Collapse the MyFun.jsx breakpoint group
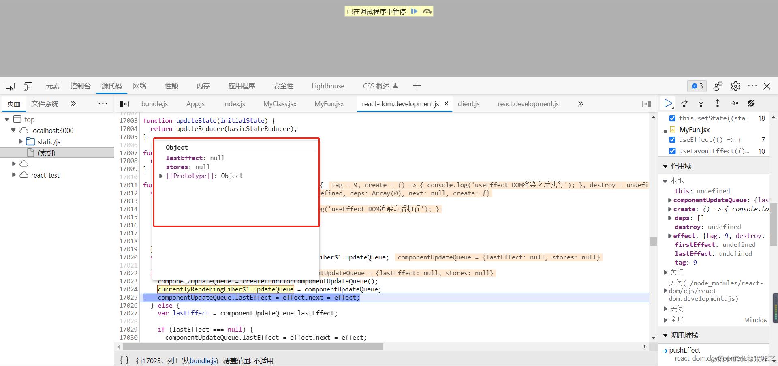Image resolution: width=778 pixels, height=366 pixels. pyautogui.click(x=665, y=131)
